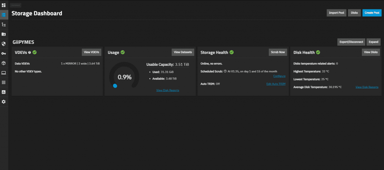Open System Settings gear icon
The height and width of the screenshot is (170, 384).
(4, 102)
